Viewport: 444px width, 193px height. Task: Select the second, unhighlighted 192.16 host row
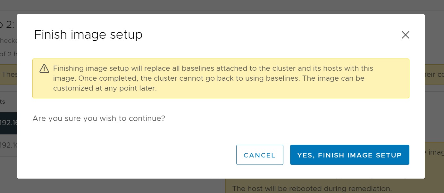8,145
